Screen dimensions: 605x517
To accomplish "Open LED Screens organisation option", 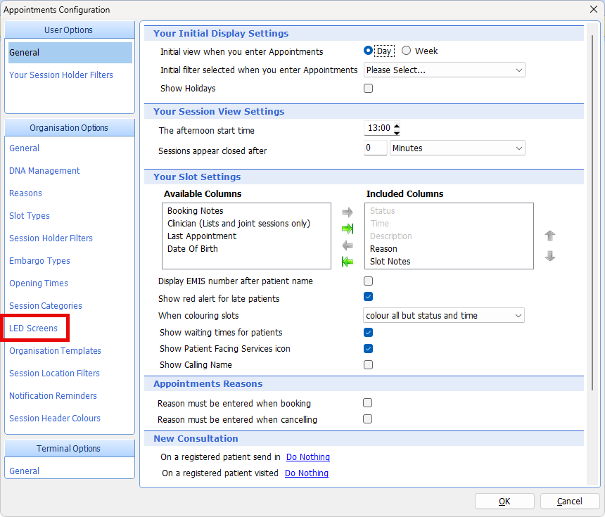I will click(33, 328).
